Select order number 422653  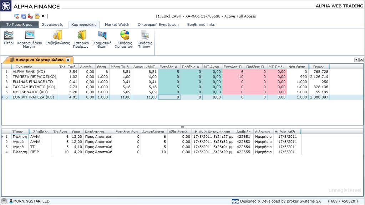243,142
